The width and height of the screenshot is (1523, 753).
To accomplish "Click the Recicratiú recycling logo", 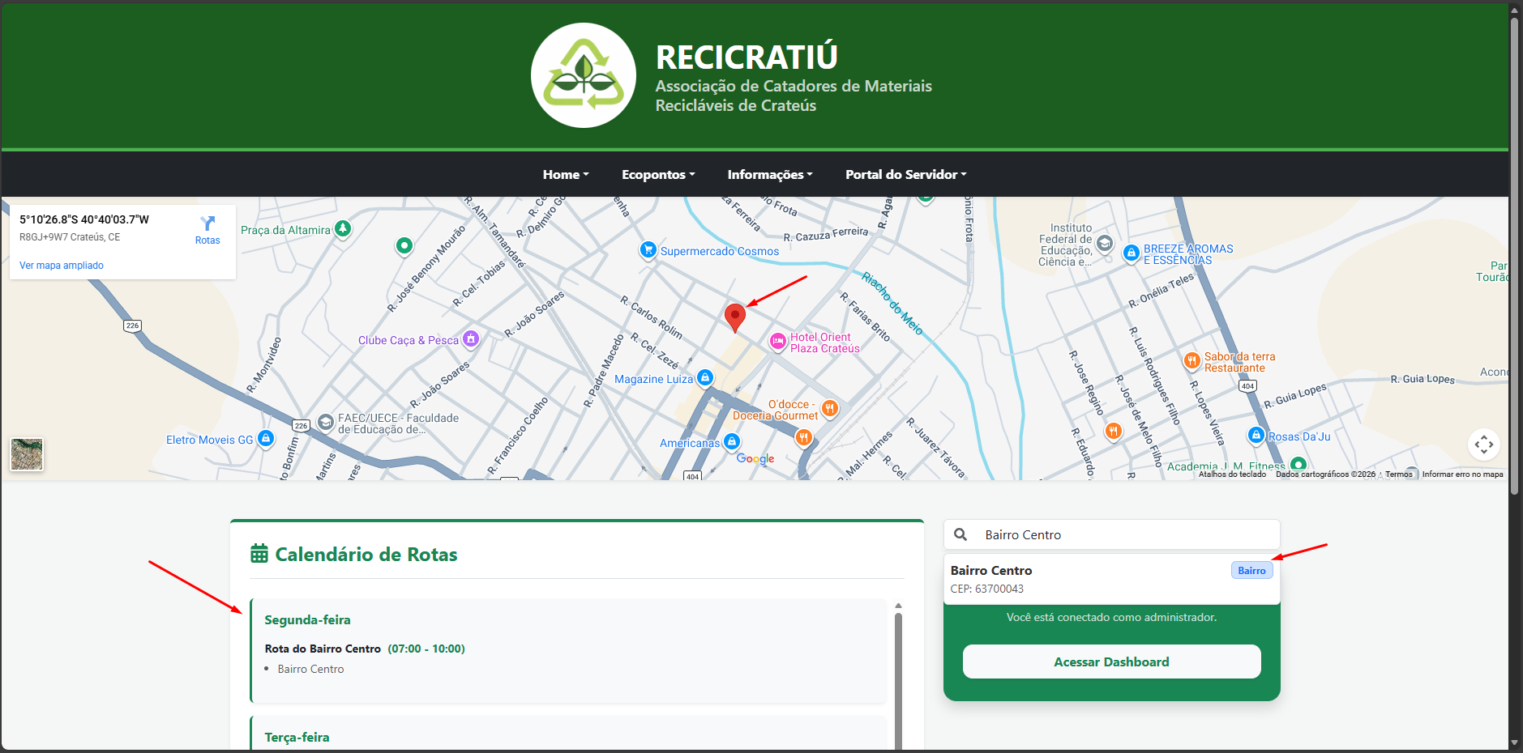I will [x=583, y=74].
